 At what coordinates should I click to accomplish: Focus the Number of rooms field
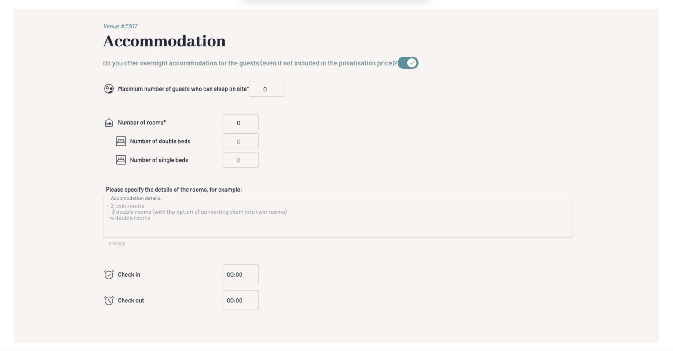240,123
